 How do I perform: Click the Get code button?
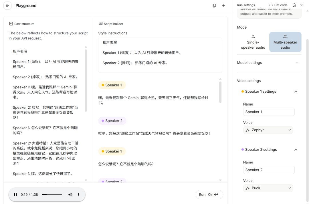click(278, 5)
